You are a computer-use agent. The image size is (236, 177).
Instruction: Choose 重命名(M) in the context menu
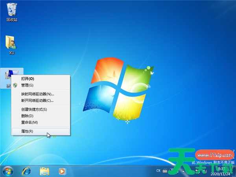click(x=29, y=122)
